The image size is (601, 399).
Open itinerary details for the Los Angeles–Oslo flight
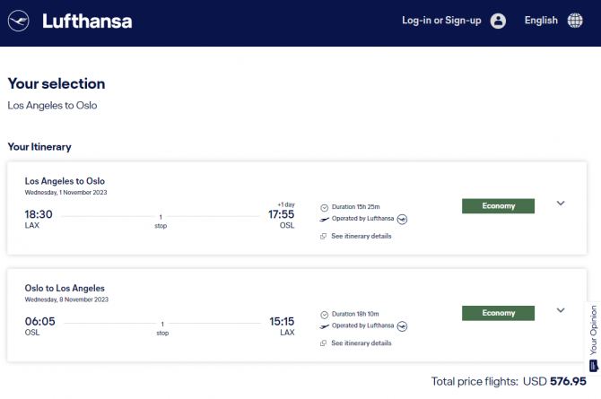click(x=361, y=236)
